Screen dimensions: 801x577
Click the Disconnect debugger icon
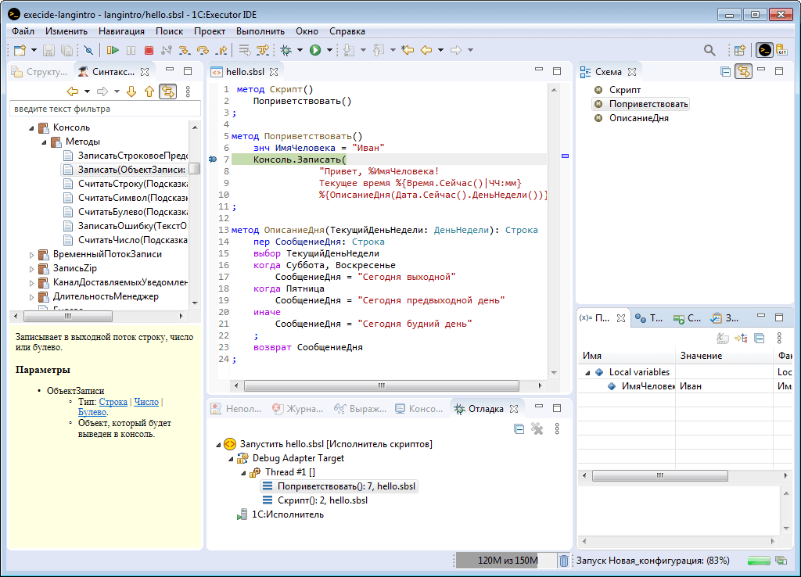pyautogui.click(x=167, y=50)
